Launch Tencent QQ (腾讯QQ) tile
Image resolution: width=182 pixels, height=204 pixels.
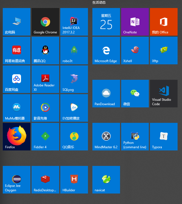(x=45, y=51)
